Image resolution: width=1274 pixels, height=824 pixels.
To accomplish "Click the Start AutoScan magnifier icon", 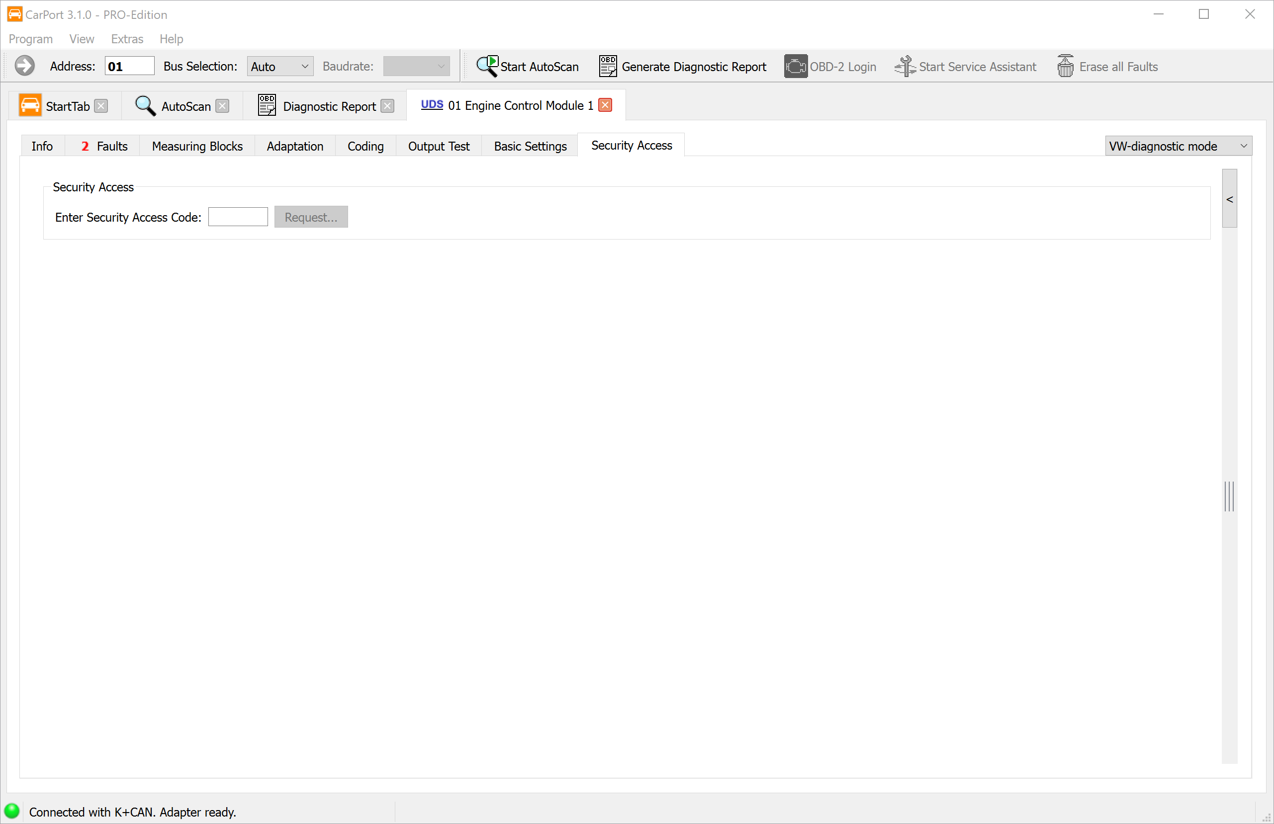I will coord(487,67).
